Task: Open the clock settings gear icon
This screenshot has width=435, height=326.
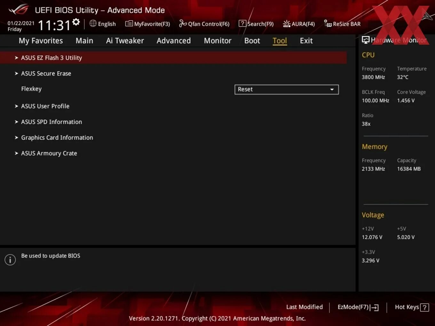Action: click(x=76, y=22)
